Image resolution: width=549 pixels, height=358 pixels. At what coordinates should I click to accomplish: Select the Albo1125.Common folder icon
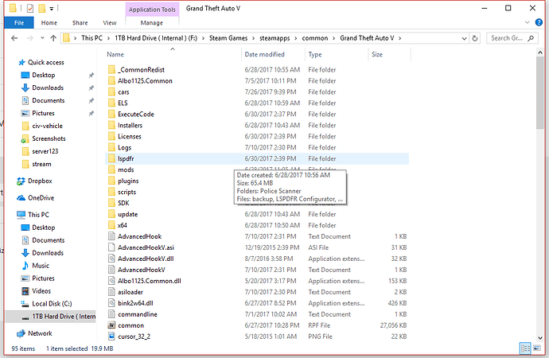111,81
